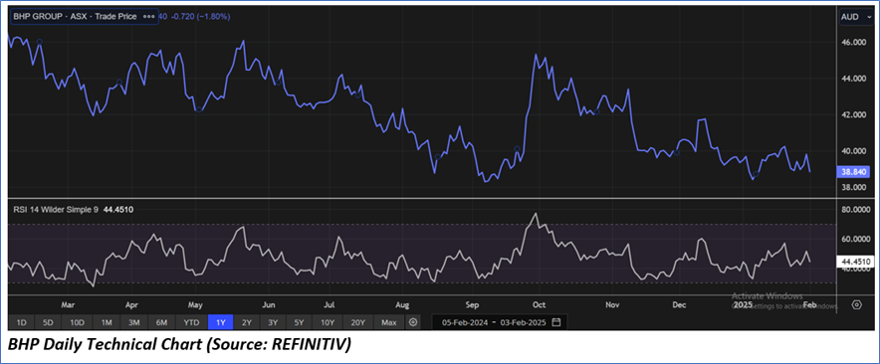The height and width of the screenshot is (364, 880).
Task: Switch to the YTD range
Action: coord(192,322)
